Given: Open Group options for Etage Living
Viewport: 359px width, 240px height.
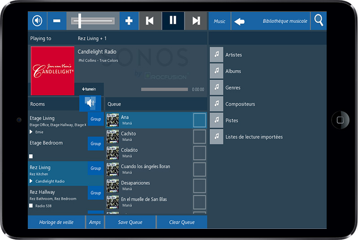Looking at the screenshot, I should coord(96,119).
